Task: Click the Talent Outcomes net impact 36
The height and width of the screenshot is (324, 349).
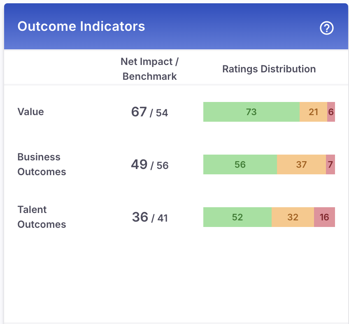Action: tap(140, 217)
